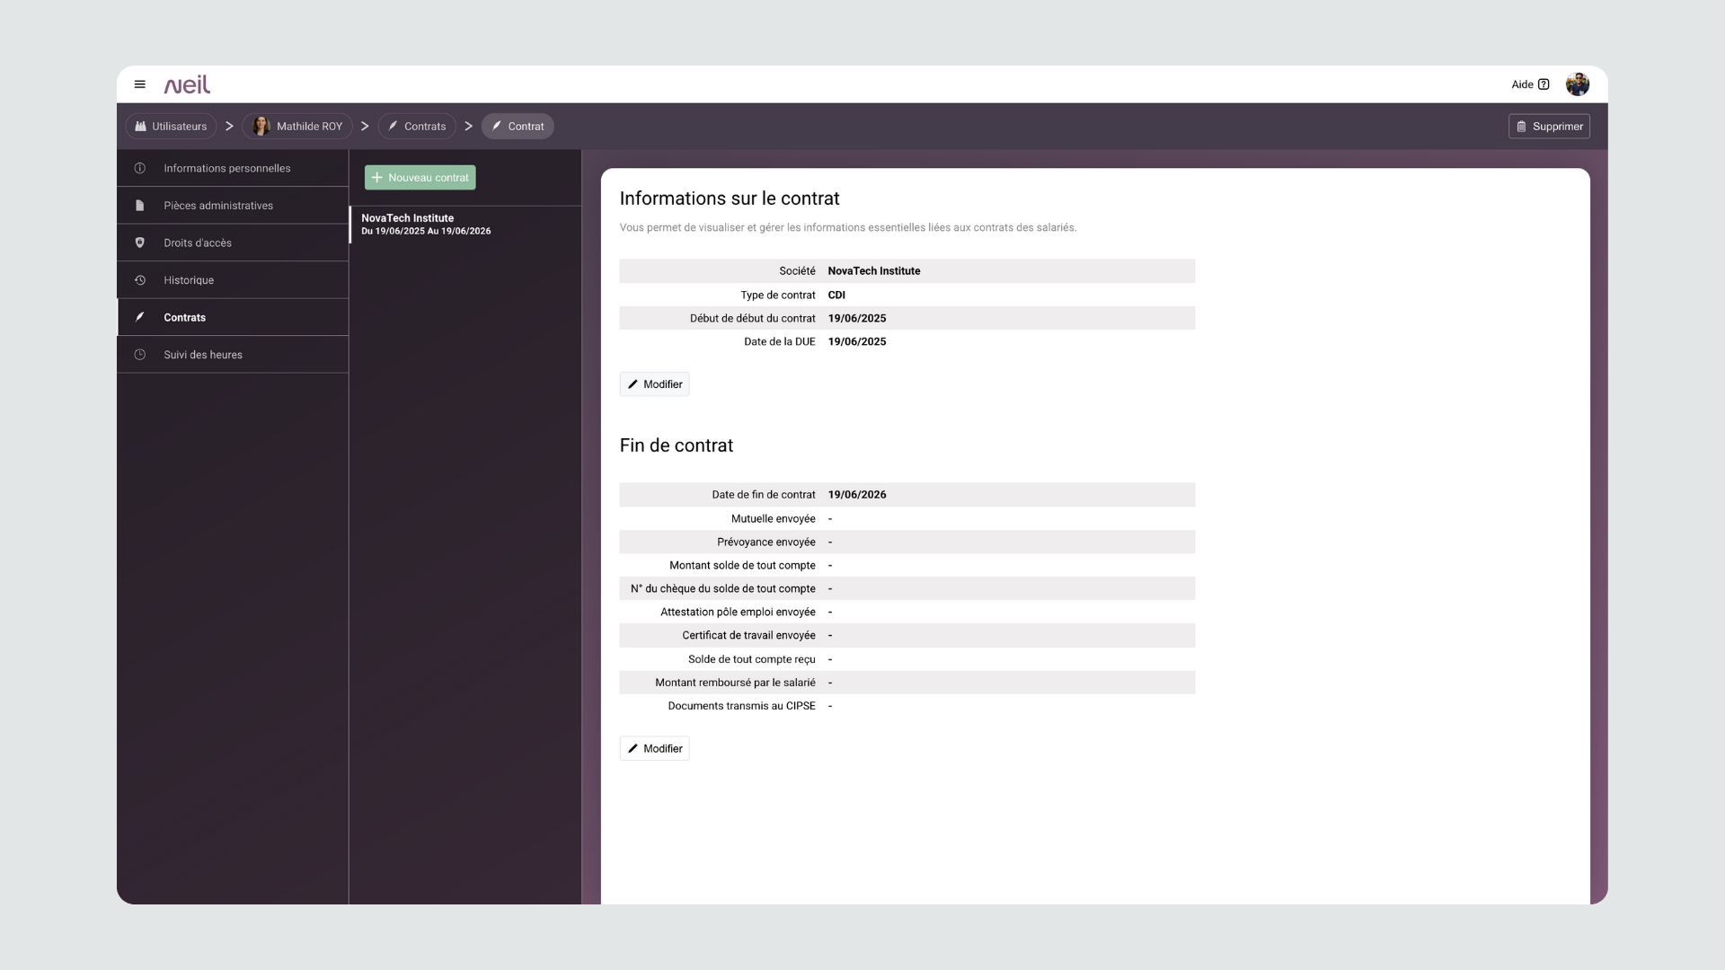The width and height of the screenshot is (1725, 970).
Task: Create a Nouveau contrat
Action: pyautogui.click(x=420, y=178)
